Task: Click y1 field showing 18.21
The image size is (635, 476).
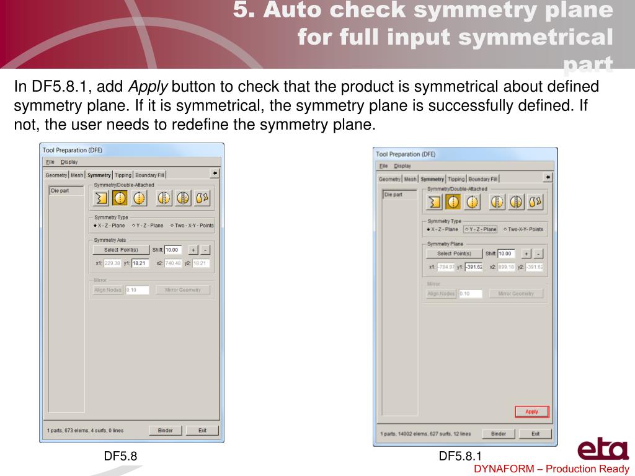Action: pyautogui.click(x=140, y=263)
